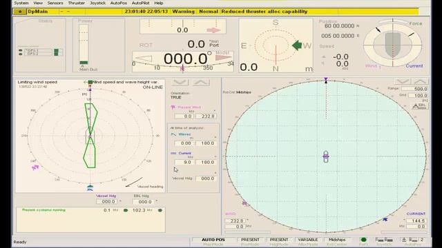Click the EBL Hdg 000.0 field
This screenshot has width=442, height=248.
coord(143,202)
